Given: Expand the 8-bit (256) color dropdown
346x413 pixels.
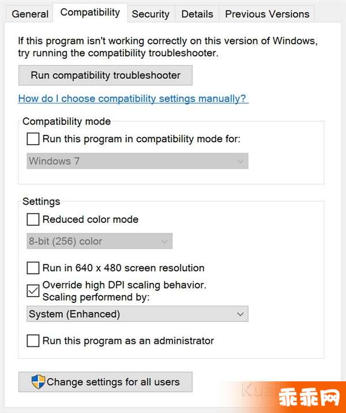Looking at the screenshot, I should (x=99, y=241).
